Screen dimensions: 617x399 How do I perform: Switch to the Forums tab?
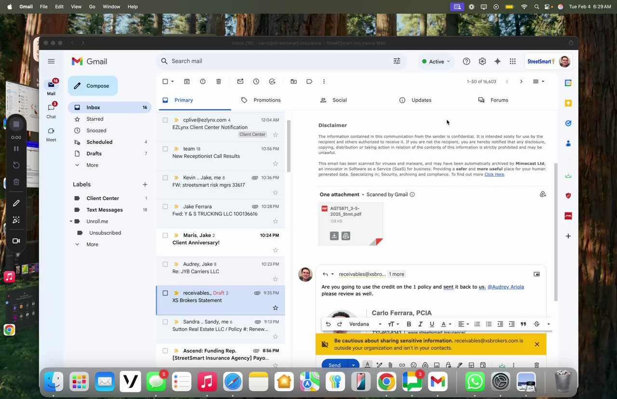493,100
